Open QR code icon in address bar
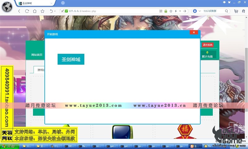This screenshot has width=248, height=149. (161, 11)
